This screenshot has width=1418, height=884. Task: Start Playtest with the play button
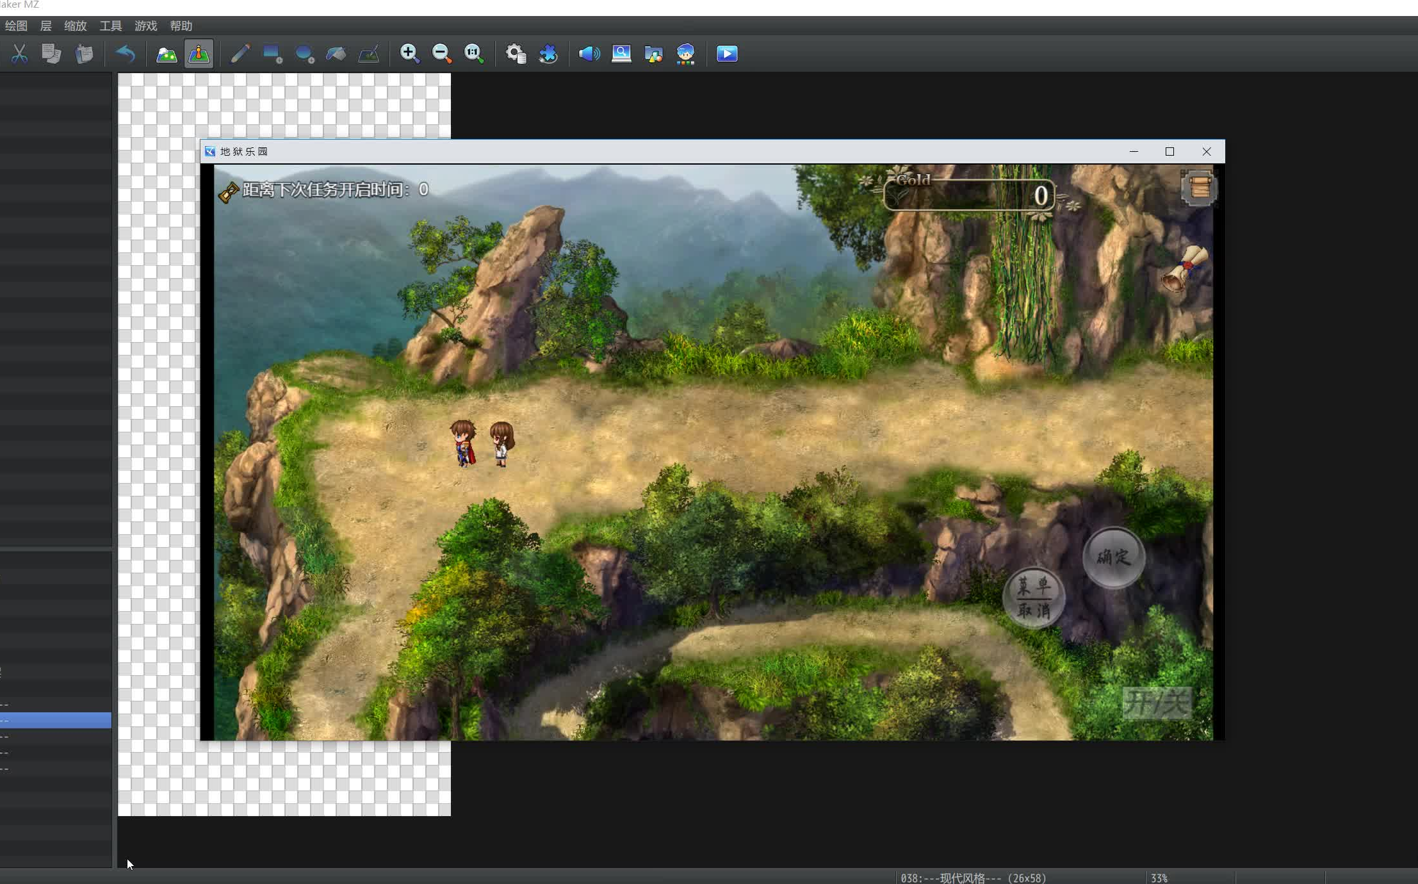[x=726, y=54]
